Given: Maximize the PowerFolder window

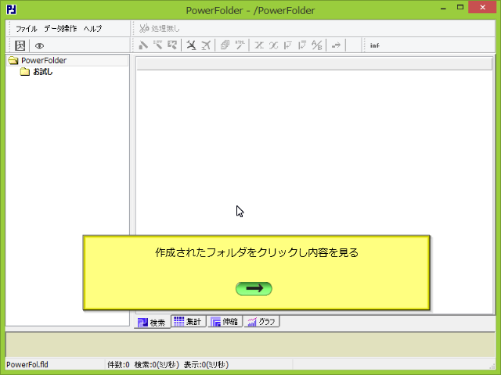Looking at the screenshot, I should (460, 7).
